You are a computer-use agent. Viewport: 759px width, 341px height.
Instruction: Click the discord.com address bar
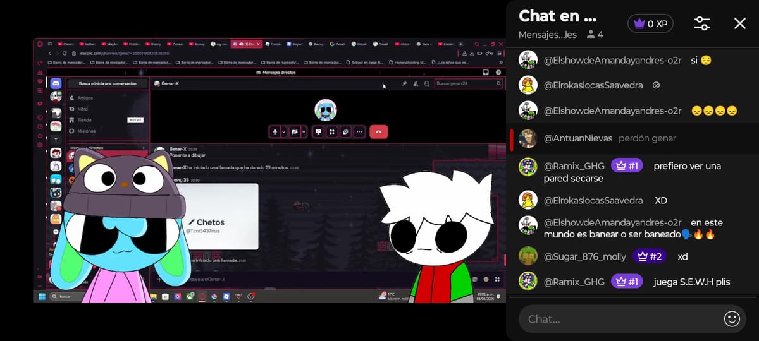click(x=124, y=53)
